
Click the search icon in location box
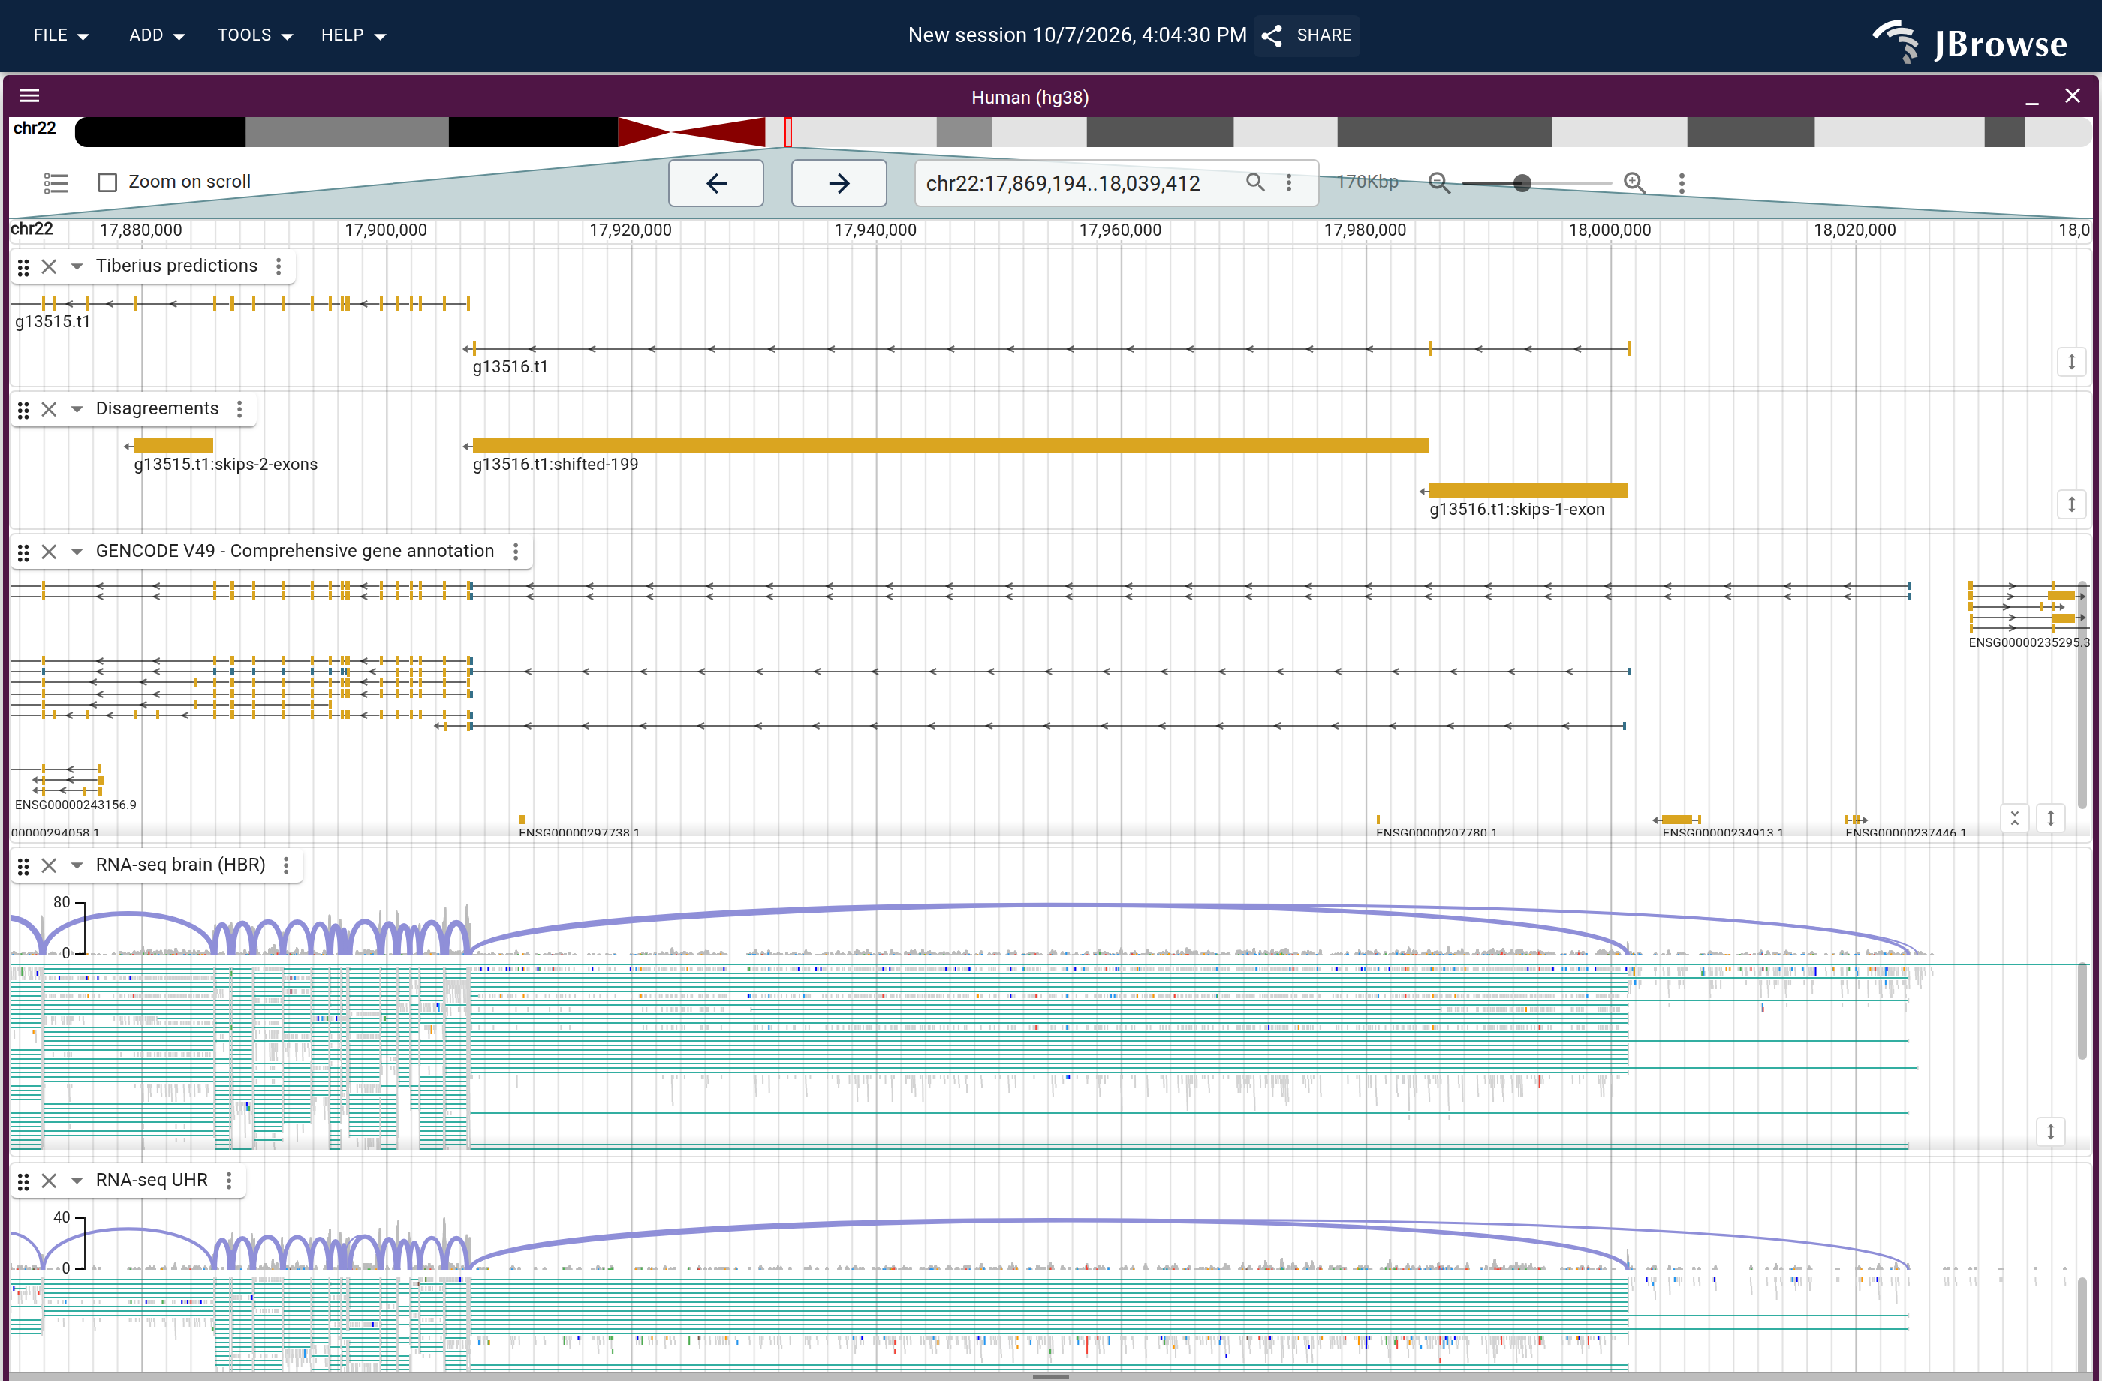1254,182
